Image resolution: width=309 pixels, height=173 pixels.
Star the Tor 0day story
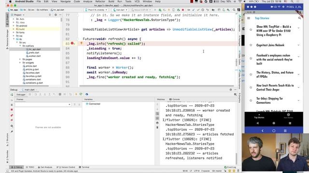(251, 100)
